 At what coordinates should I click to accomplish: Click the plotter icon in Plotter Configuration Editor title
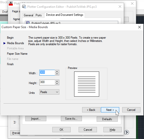click(24, 7)
